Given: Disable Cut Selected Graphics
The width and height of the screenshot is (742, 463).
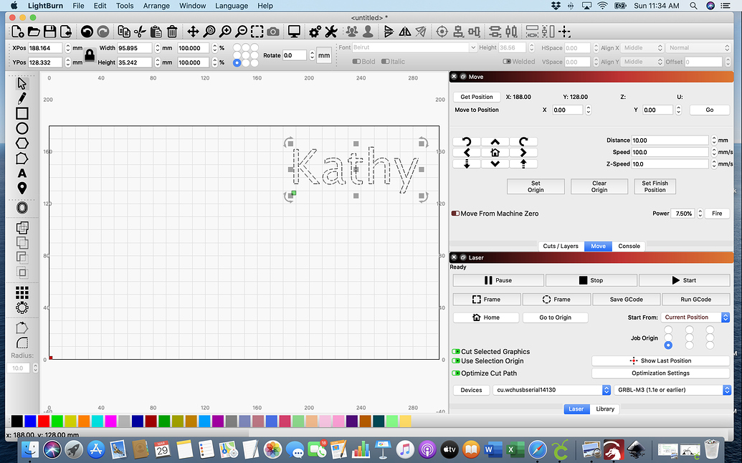Looking at the screenshot, I should [456, 352].
